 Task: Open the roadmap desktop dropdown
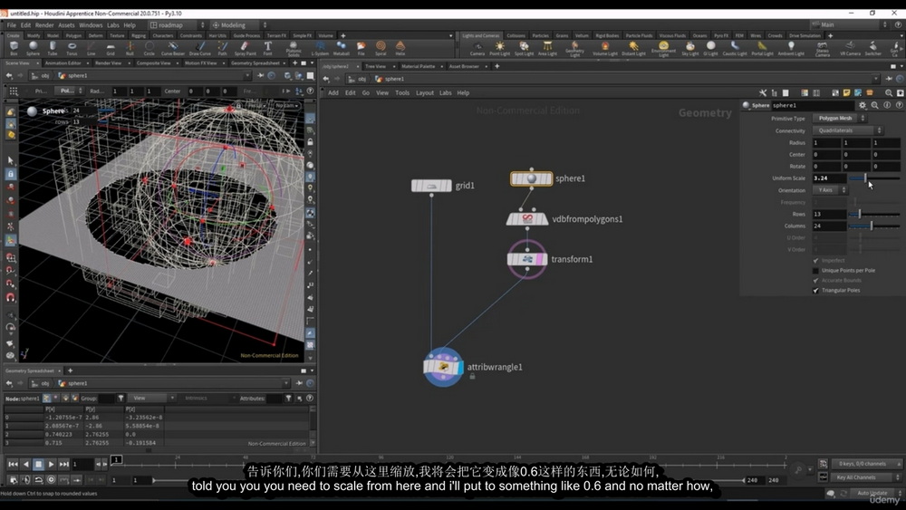click(178, 24)
